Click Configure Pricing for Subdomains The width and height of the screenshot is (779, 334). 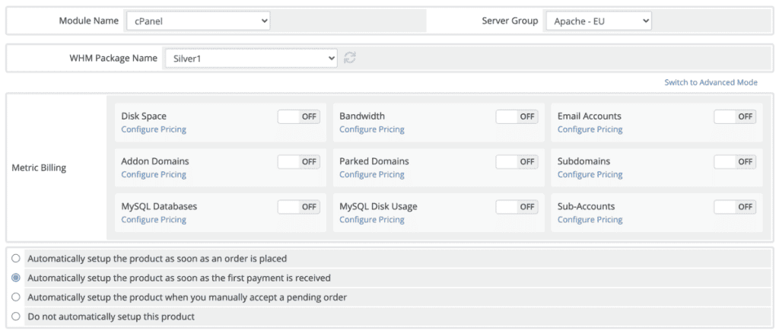tap(590, 174)
